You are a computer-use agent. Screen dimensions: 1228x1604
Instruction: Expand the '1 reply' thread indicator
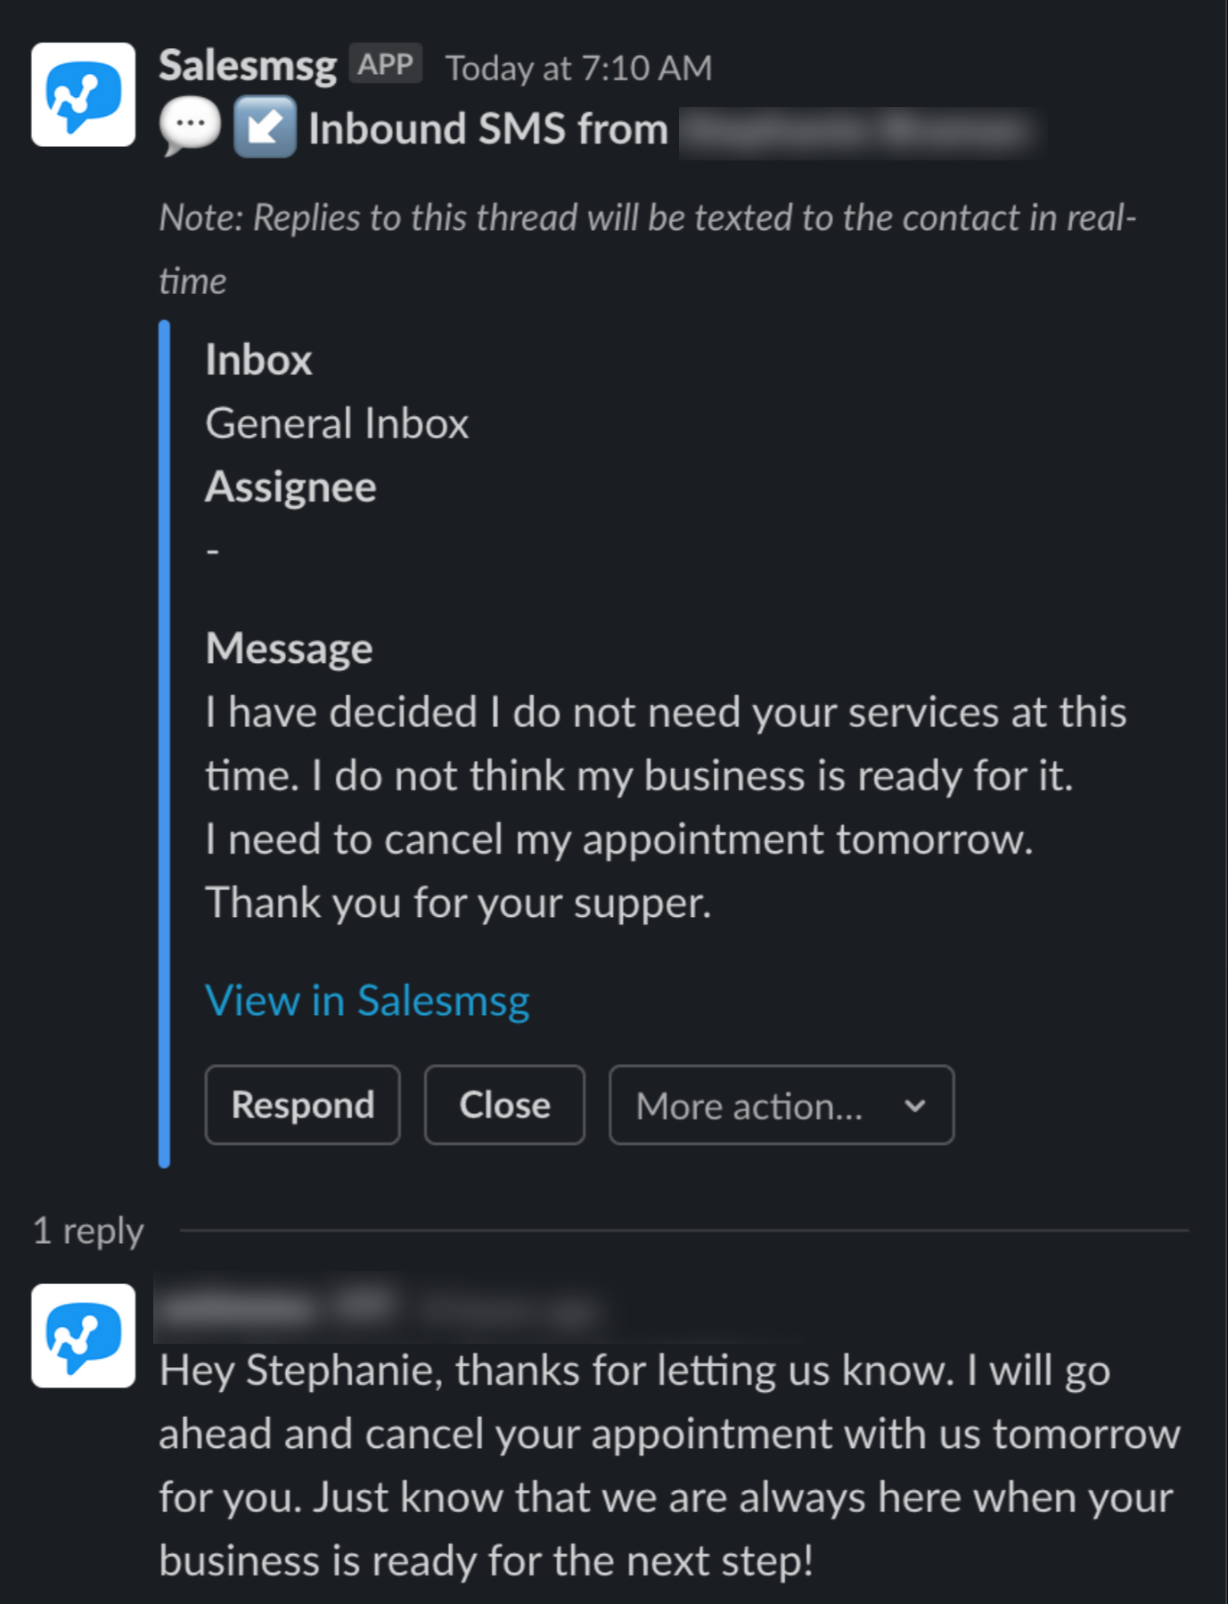88,1231
